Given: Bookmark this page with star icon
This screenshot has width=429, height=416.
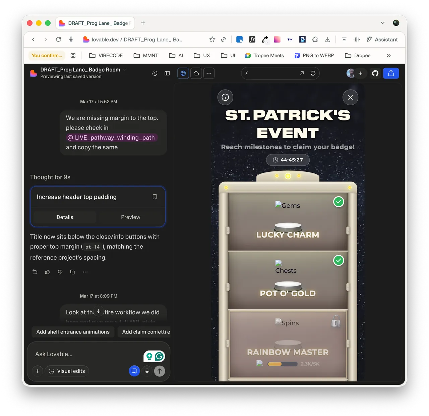Looking at the screenshot, I should coord(212,40).
